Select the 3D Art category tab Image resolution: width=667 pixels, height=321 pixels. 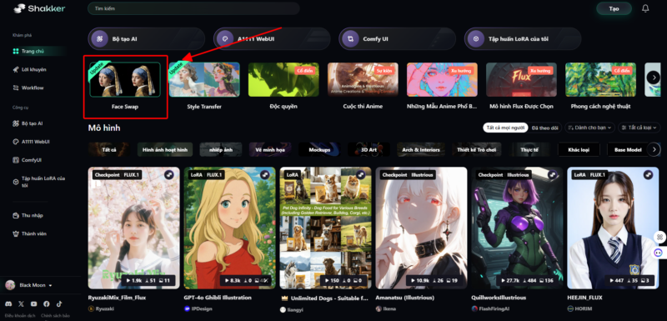369,149
